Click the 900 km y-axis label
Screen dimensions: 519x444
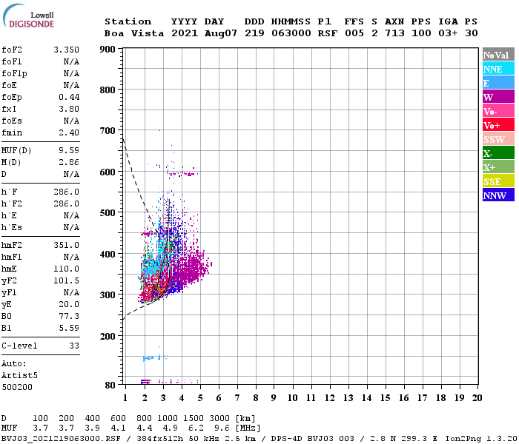coord(108,50)
